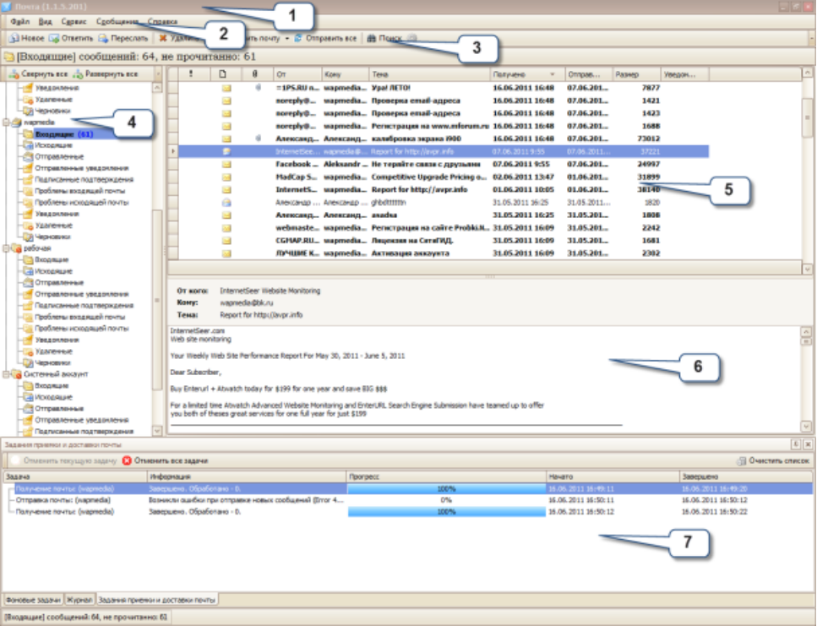
Task: Click attachment icon in калибровка экрана i900 row
Action: tap(258, 139)
